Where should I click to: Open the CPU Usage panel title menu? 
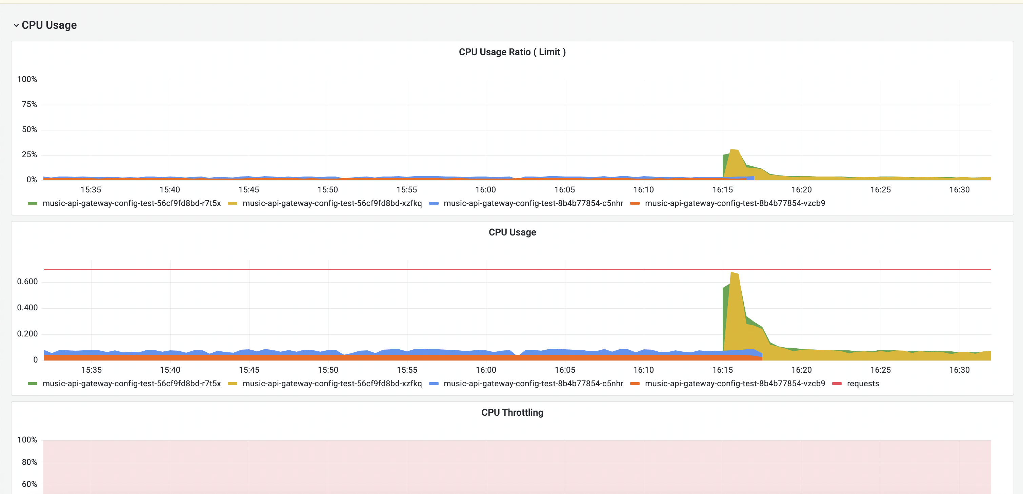point(512,232)
